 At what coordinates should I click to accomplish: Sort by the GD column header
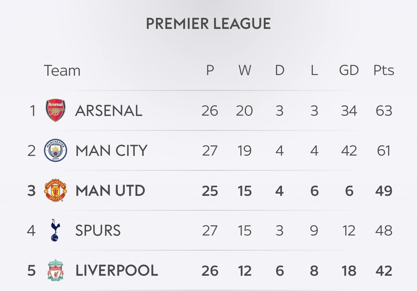(x=349, y=70)
